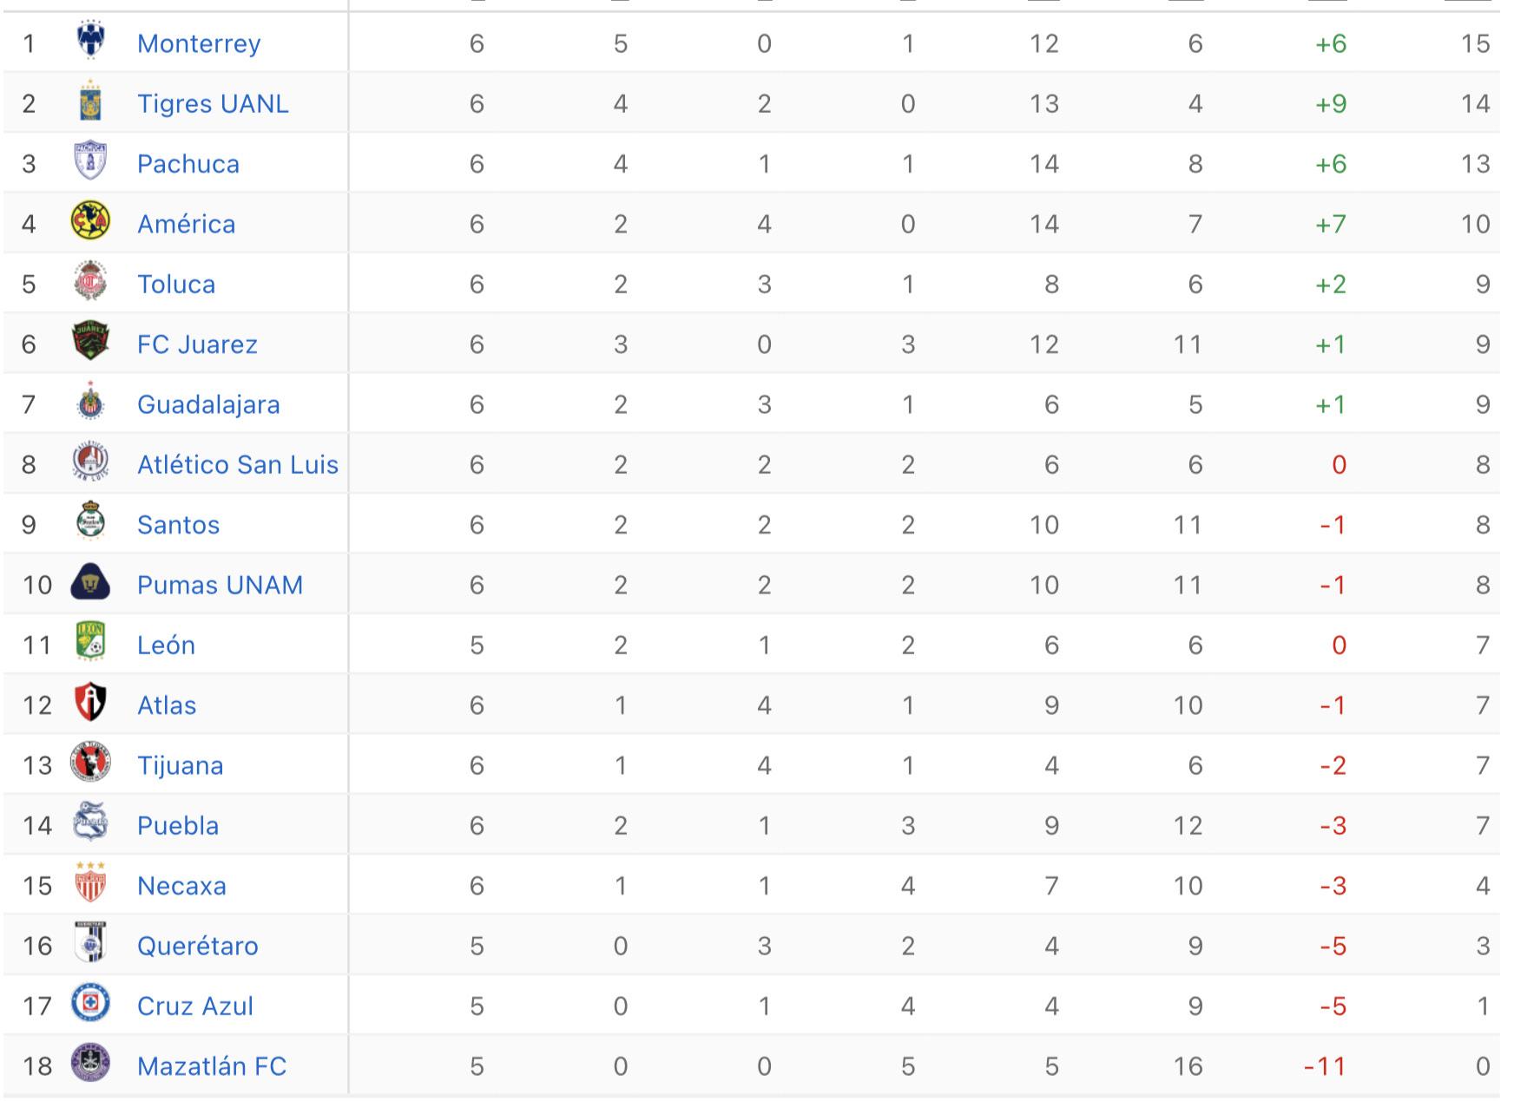Click the Monterrey club crest icon

coord(90,41)
